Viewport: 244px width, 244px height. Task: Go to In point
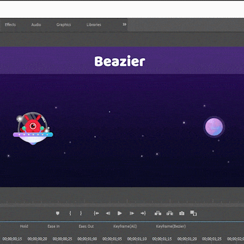(96, 213)
